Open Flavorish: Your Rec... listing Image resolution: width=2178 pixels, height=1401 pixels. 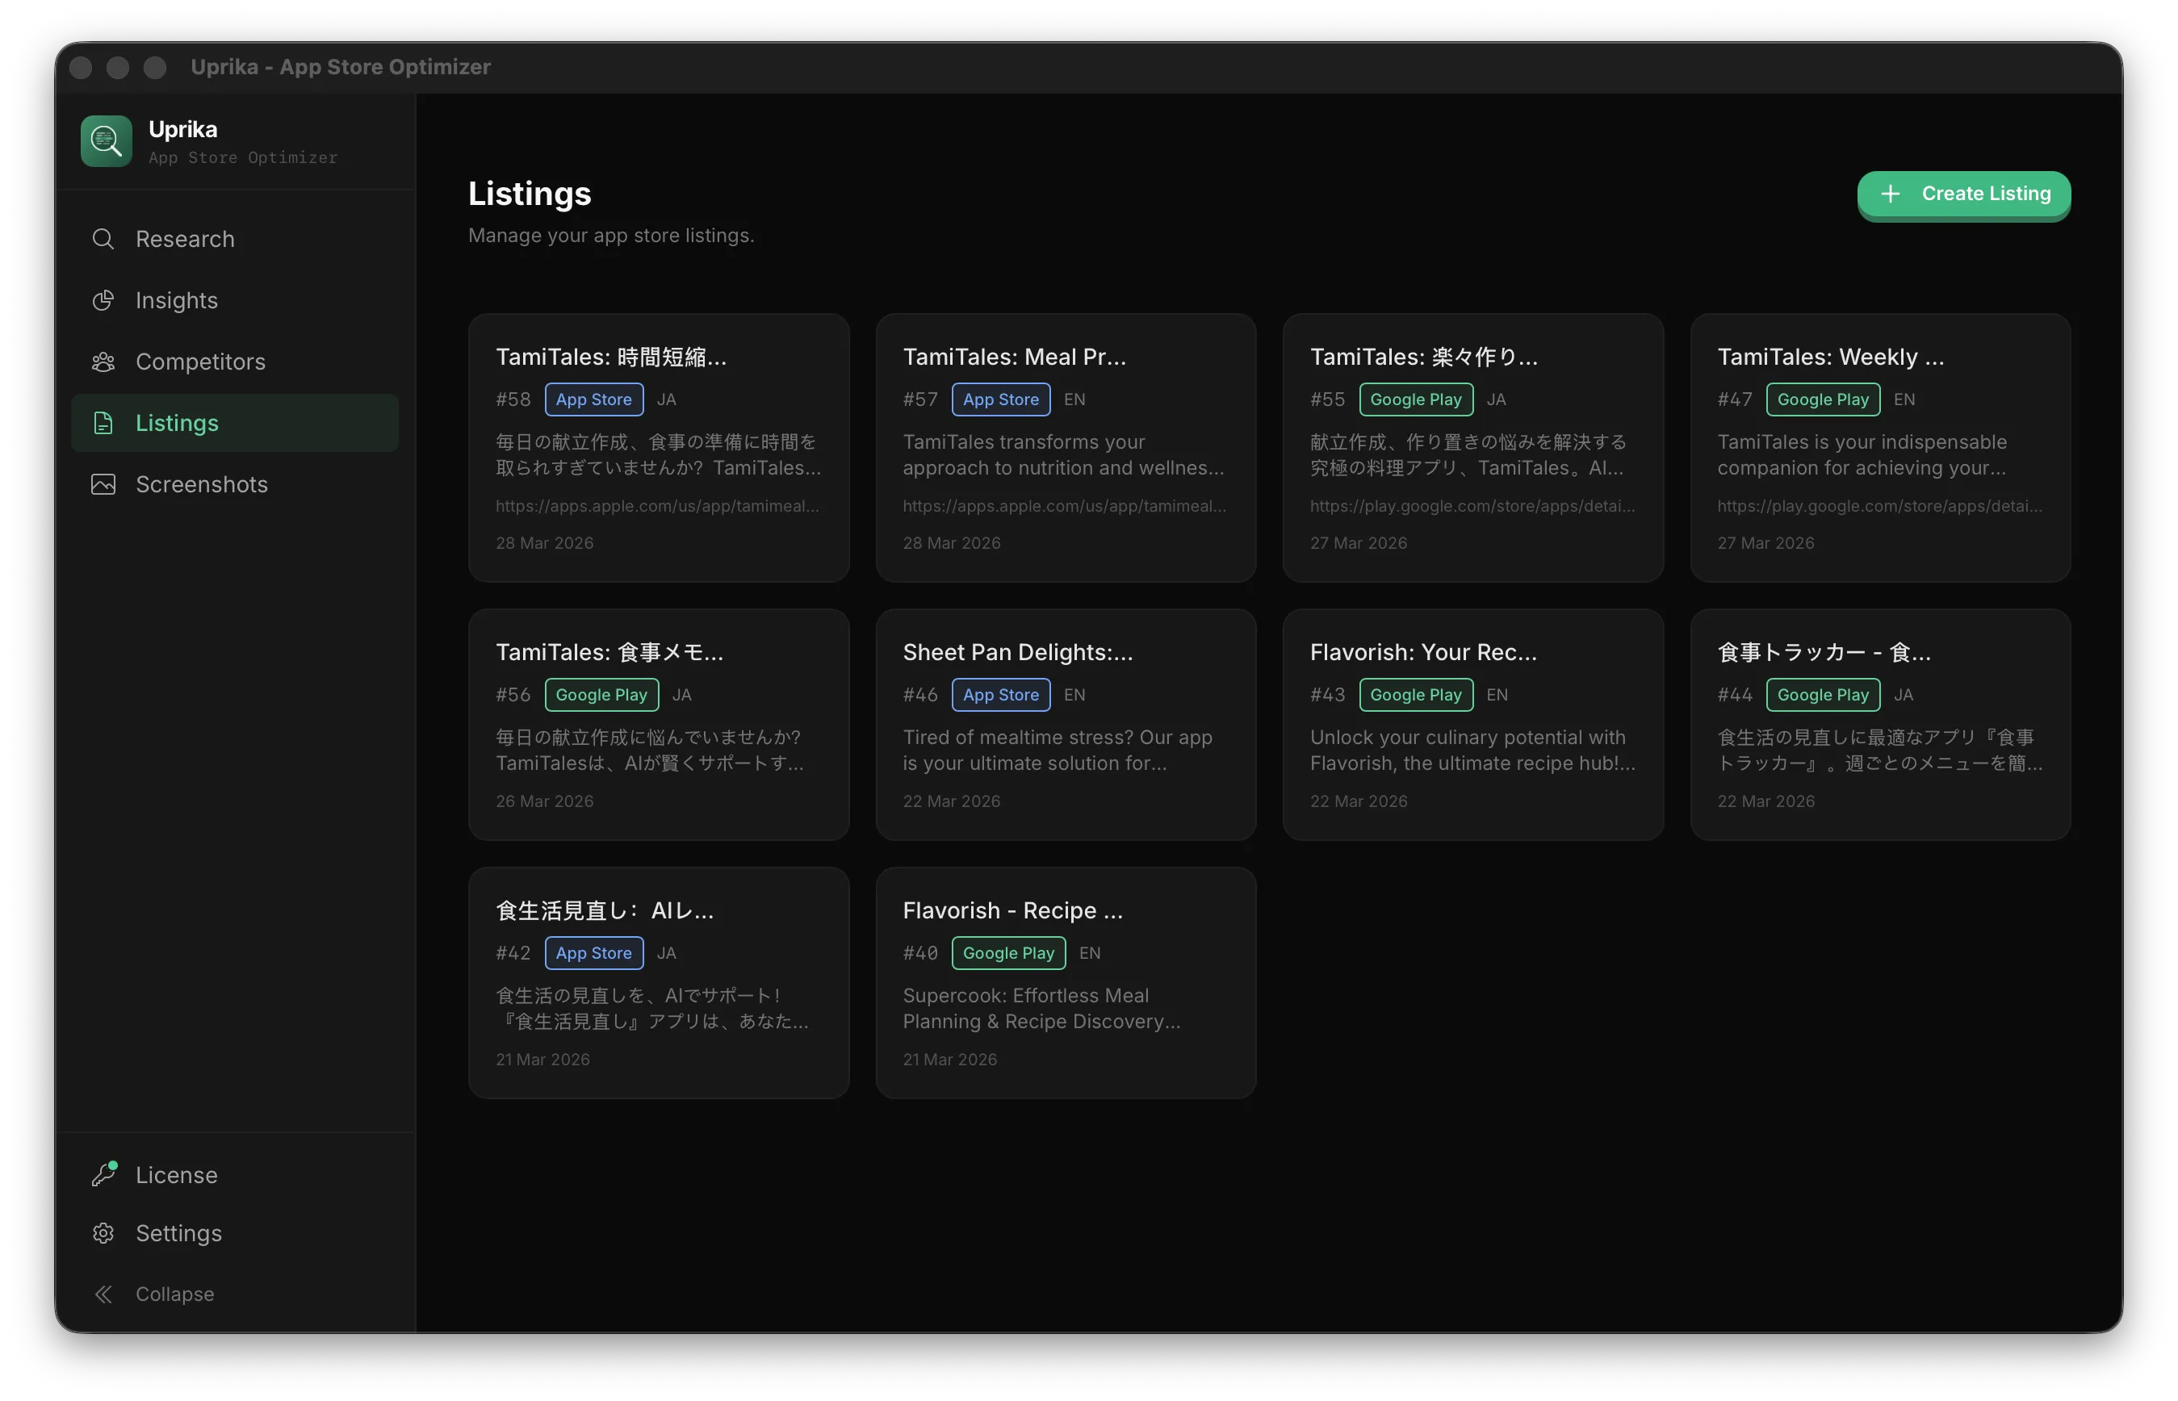click(1473, 724)
